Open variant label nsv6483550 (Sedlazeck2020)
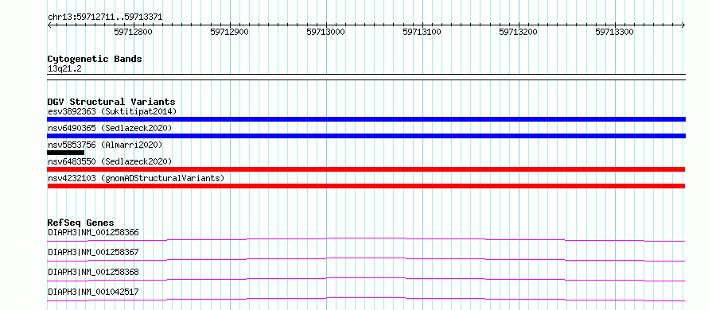Viewport: 708px width, 310px height. (x=110, y=161)
